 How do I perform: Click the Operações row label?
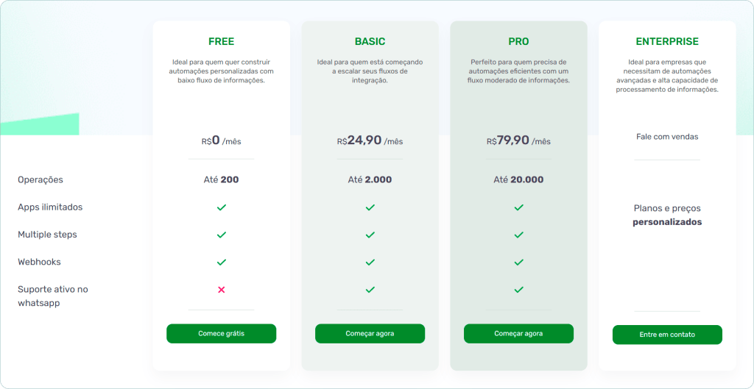[x=40, y=180]
